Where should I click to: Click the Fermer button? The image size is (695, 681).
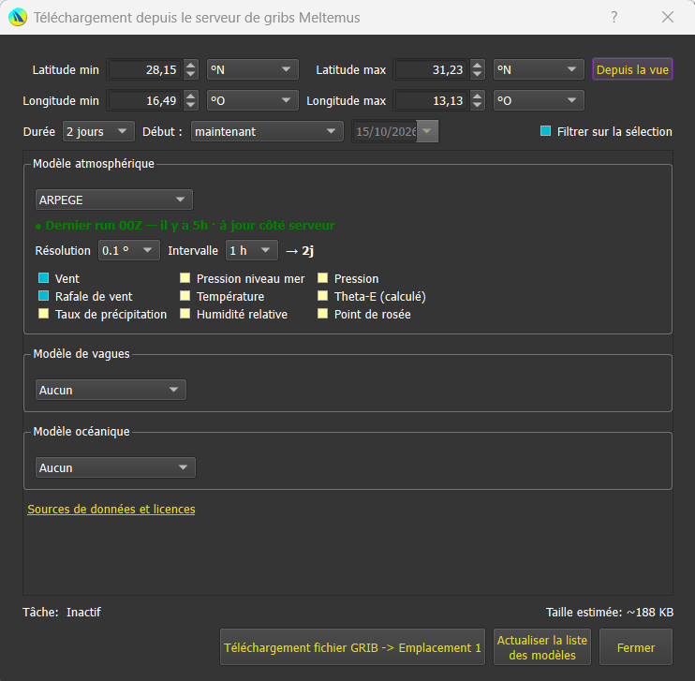click(x=636, y=647)
